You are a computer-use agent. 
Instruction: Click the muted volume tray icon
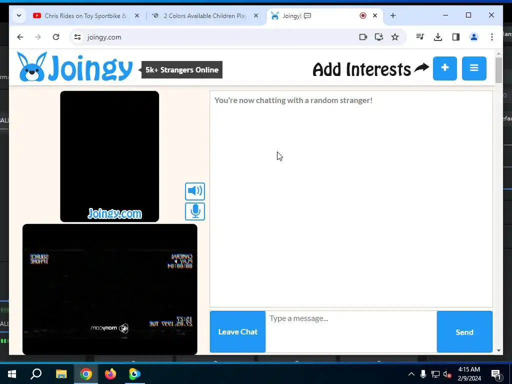(x=447, y=374)
